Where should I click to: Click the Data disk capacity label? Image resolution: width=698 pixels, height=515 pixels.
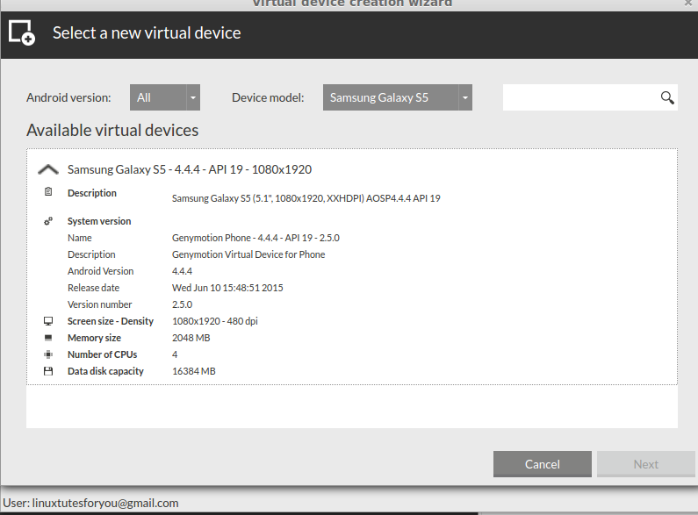click(x=105, y=371)
